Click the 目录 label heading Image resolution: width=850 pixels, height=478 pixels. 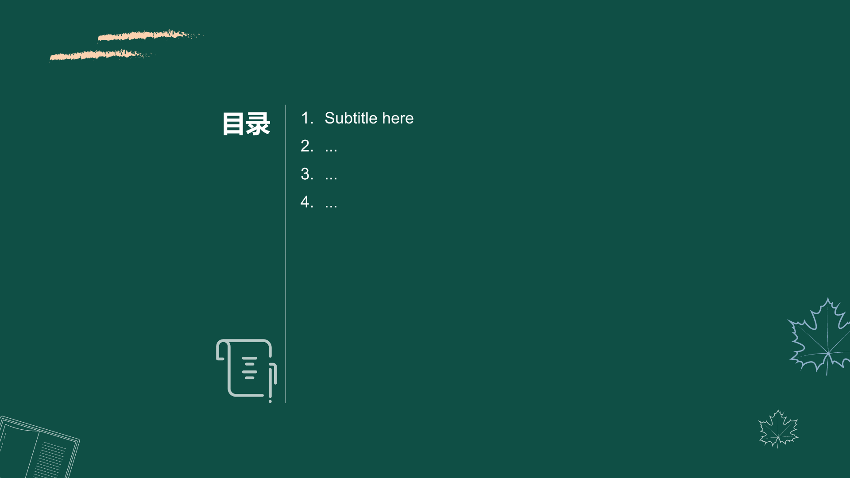246,123
